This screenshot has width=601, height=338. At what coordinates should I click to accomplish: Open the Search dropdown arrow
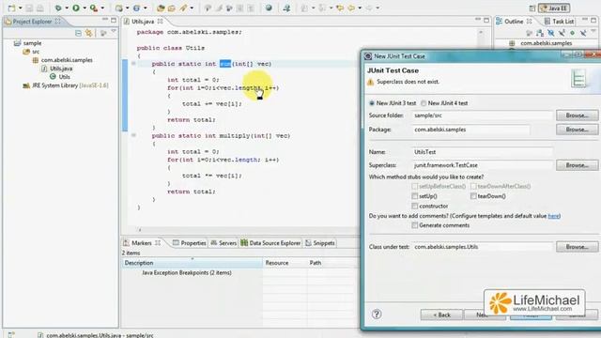coord(192,8)
